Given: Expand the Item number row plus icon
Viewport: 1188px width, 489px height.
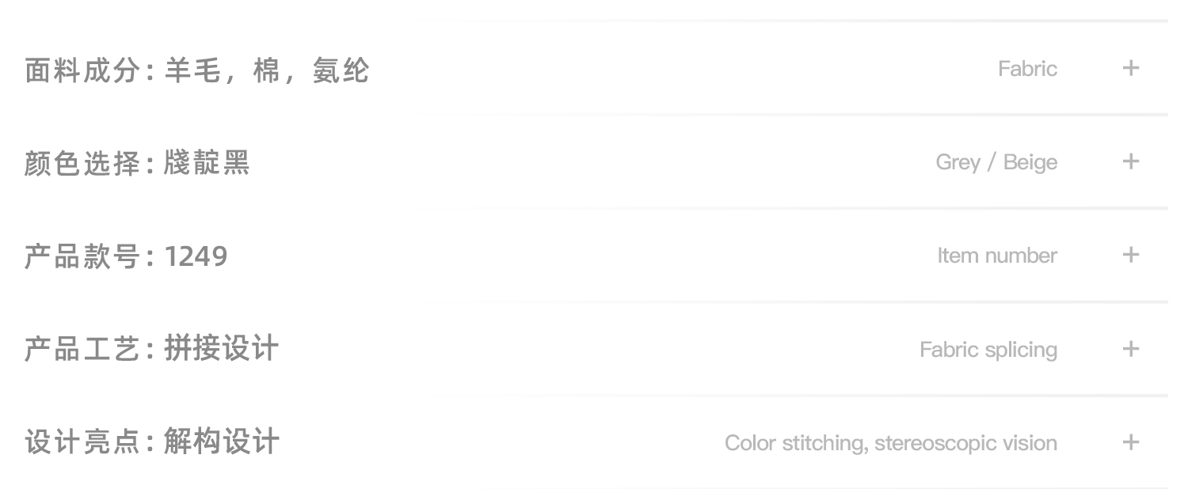Looking at the screenshot, I should [x=1130, y=255].
